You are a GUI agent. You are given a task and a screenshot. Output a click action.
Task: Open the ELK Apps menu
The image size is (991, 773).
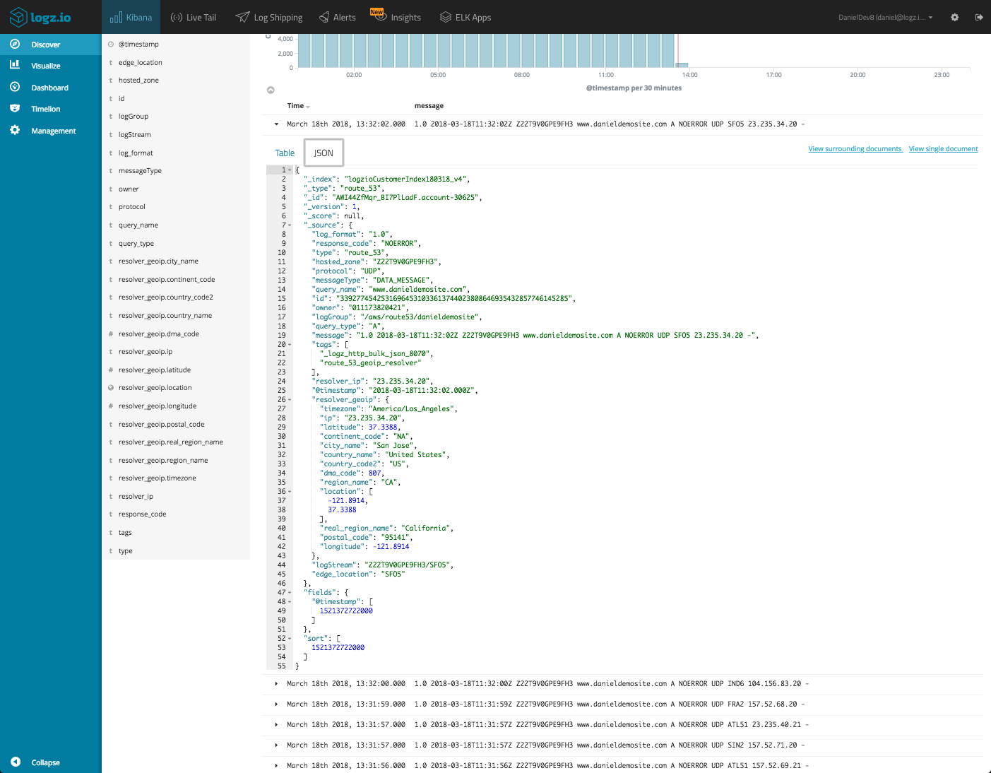click(x=465, y=17)
